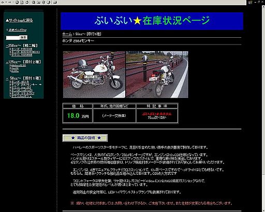Open first item under 250cc～ category
This screenshot has width=265, height=212.
click(x=22, y=49)
